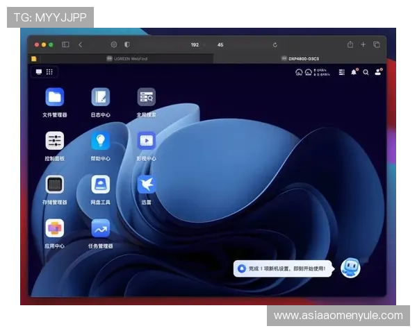The width and height of the screenshot is (417, 333).
Task: Open the 控制面板 control panel
Action: (55, 142)
